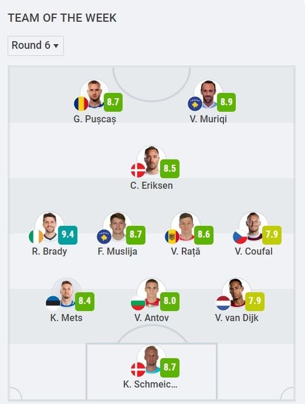Viewport: 305px width, 404px height.
Task: Click the Bulgaria flag beside V. Antov
Action: click(x=138, y=303)
